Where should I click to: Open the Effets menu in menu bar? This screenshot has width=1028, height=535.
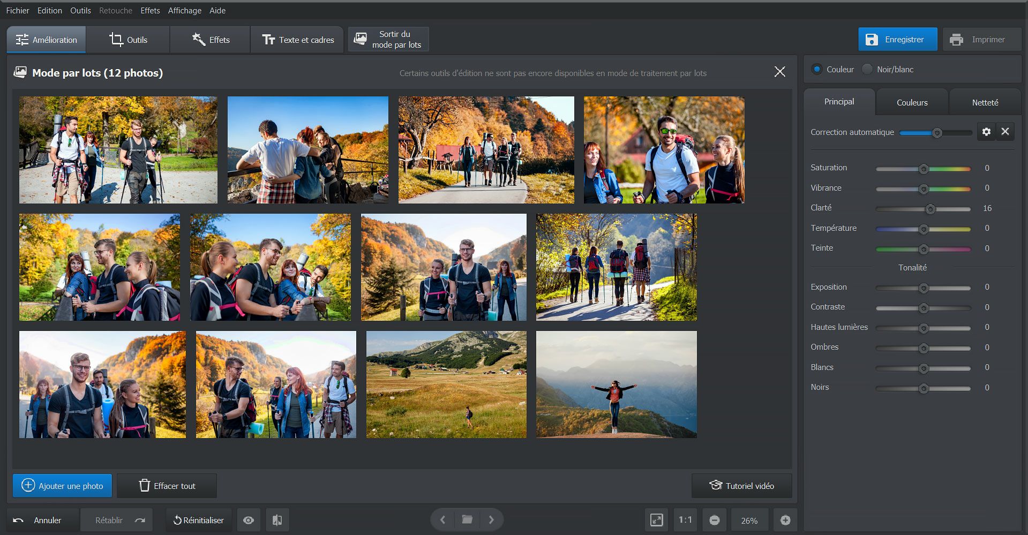pos(150,11)
